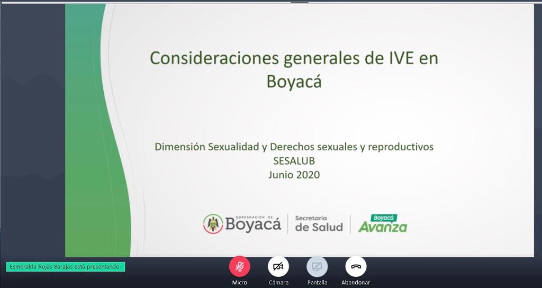
Task: Turn on the camera using the Cámara icon
Action: 278,266
